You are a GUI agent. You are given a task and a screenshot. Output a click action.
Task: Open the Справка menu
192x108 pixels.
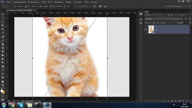click(x=94, y=2)
